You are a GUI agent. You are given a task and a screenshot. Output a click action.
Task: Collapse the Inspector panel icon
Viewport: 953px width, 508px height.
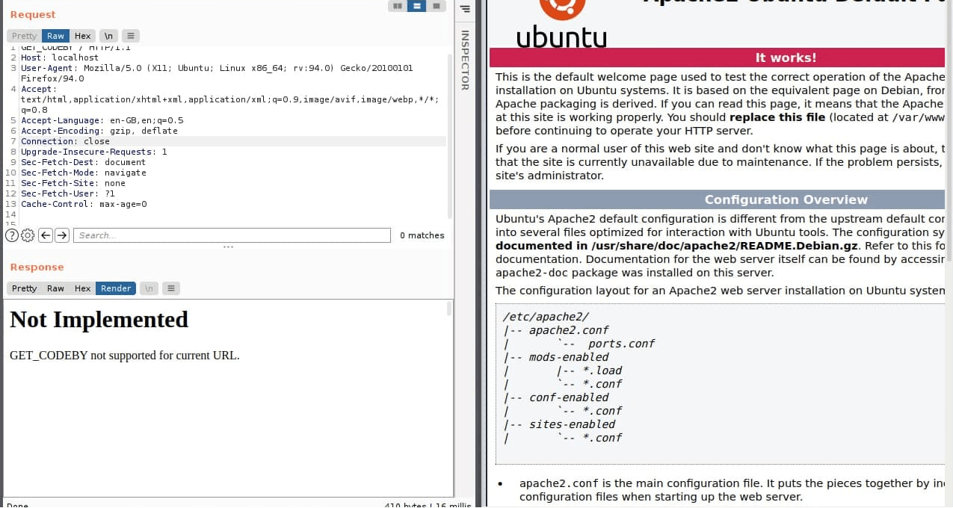pyautogui.click(x=464, y=9)
